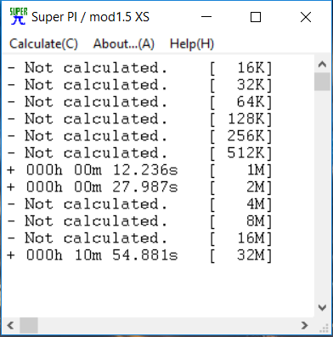Select the 32M result line 10m 54.881s
The height and width of the screenshot is (337, 333).
[139, 255]
